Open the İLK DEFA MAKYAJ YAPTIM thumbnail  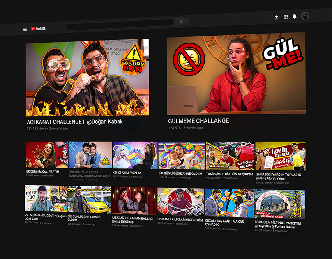click(47, 154)
